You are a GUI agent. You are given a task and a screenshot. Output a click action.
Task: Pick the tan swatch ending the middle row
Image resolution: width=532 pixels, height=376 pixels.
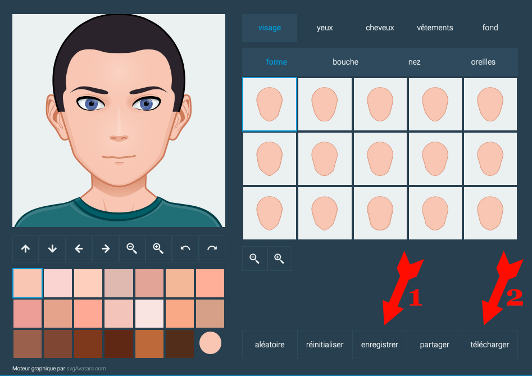210,314
